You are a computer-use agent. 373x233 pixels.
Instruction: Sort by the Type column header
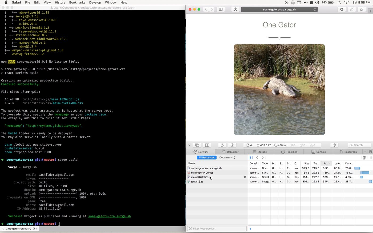click(266, 163)
